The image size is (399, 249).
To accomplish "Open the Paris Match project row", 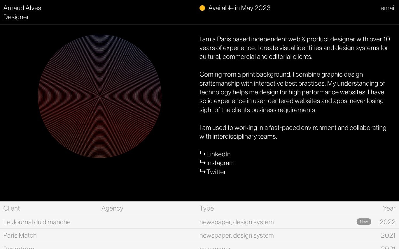I will [x=199, y=235].
